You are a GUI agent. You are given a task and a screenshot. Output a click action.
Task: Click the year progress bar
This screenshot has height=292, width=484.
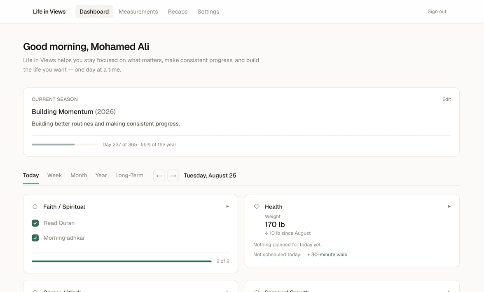pos(65,145)
